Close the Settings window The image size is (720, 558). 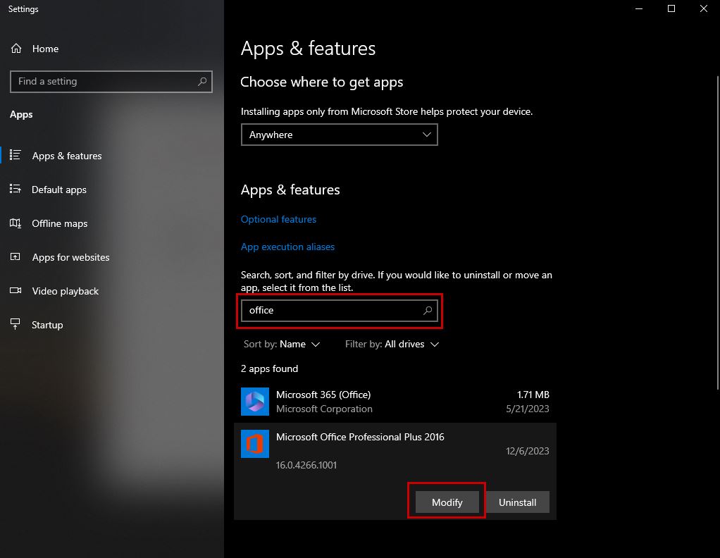click(x=704, y=8)
